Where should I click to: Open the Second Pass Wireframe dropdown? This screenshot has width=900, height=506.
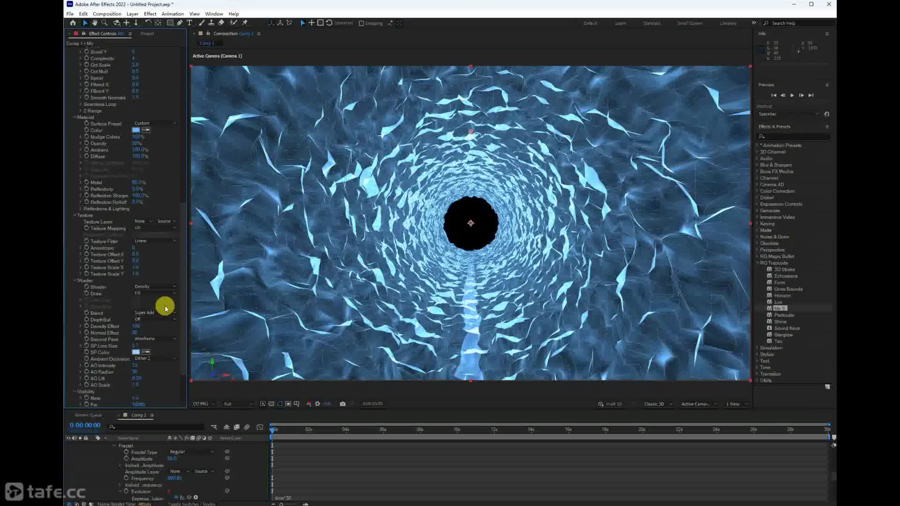coord(155,339)
